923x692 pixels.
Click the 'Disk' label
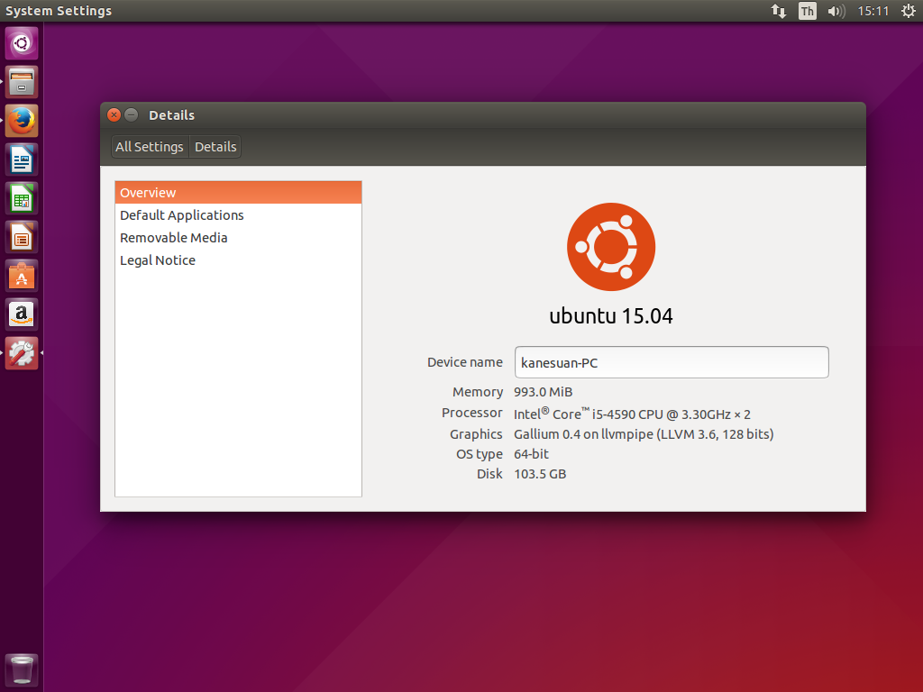tap(489, 474)
